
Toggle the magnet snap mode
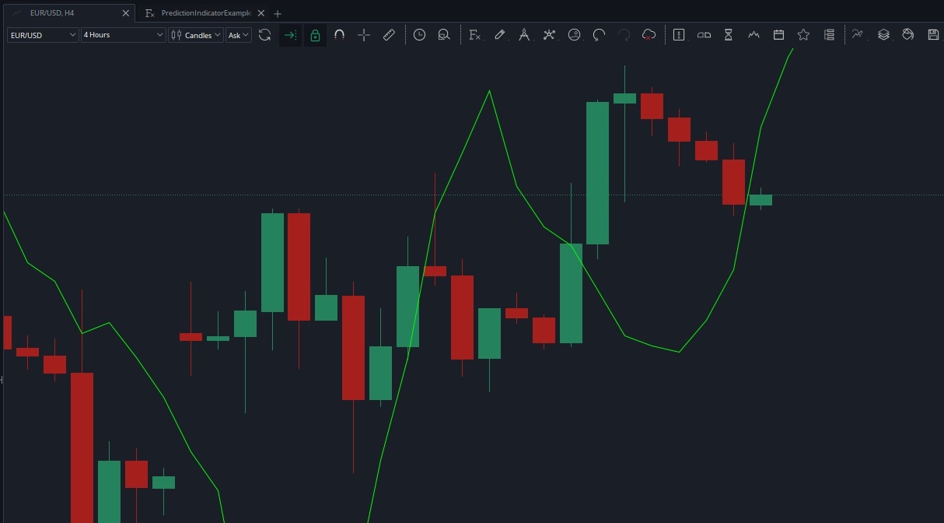339,35
